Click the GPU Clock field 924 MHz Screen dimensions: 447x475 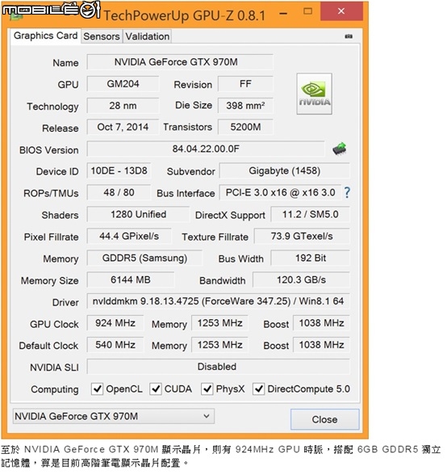[115, 323]
